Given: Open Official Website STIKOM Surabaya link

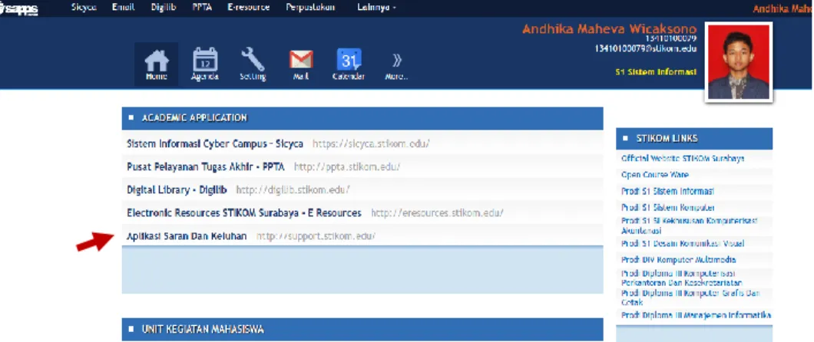Looking at the screenshot, I should (683, 159).
